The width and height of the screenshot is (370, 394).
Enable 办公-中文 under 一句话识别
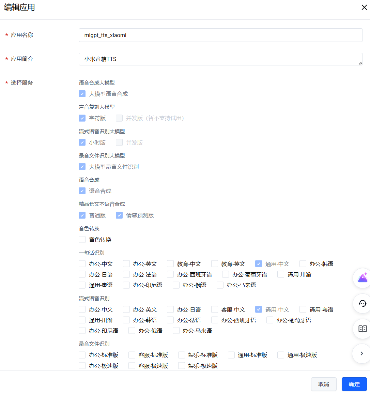click(82, 264)
